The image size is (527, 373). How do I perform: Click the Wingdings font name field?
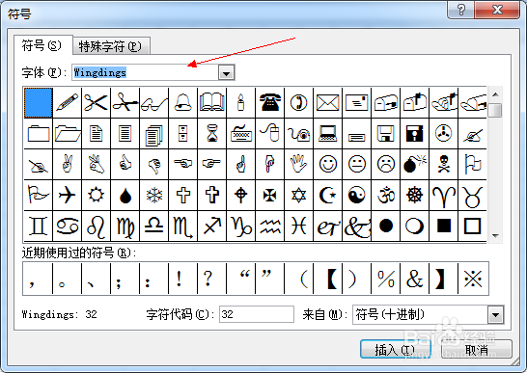tap(145, 72)
